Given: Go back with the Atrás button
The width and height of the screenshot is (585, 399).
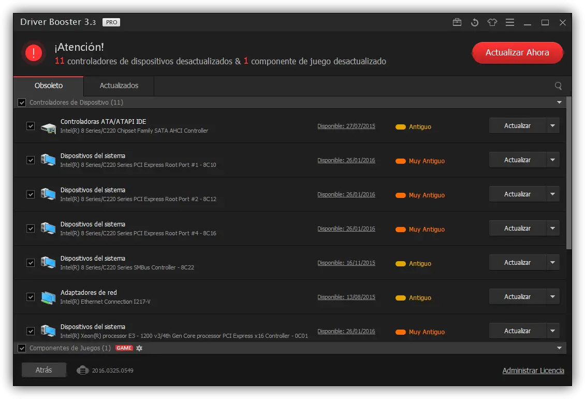Looking at the screenshot, I should click(43, 370).
